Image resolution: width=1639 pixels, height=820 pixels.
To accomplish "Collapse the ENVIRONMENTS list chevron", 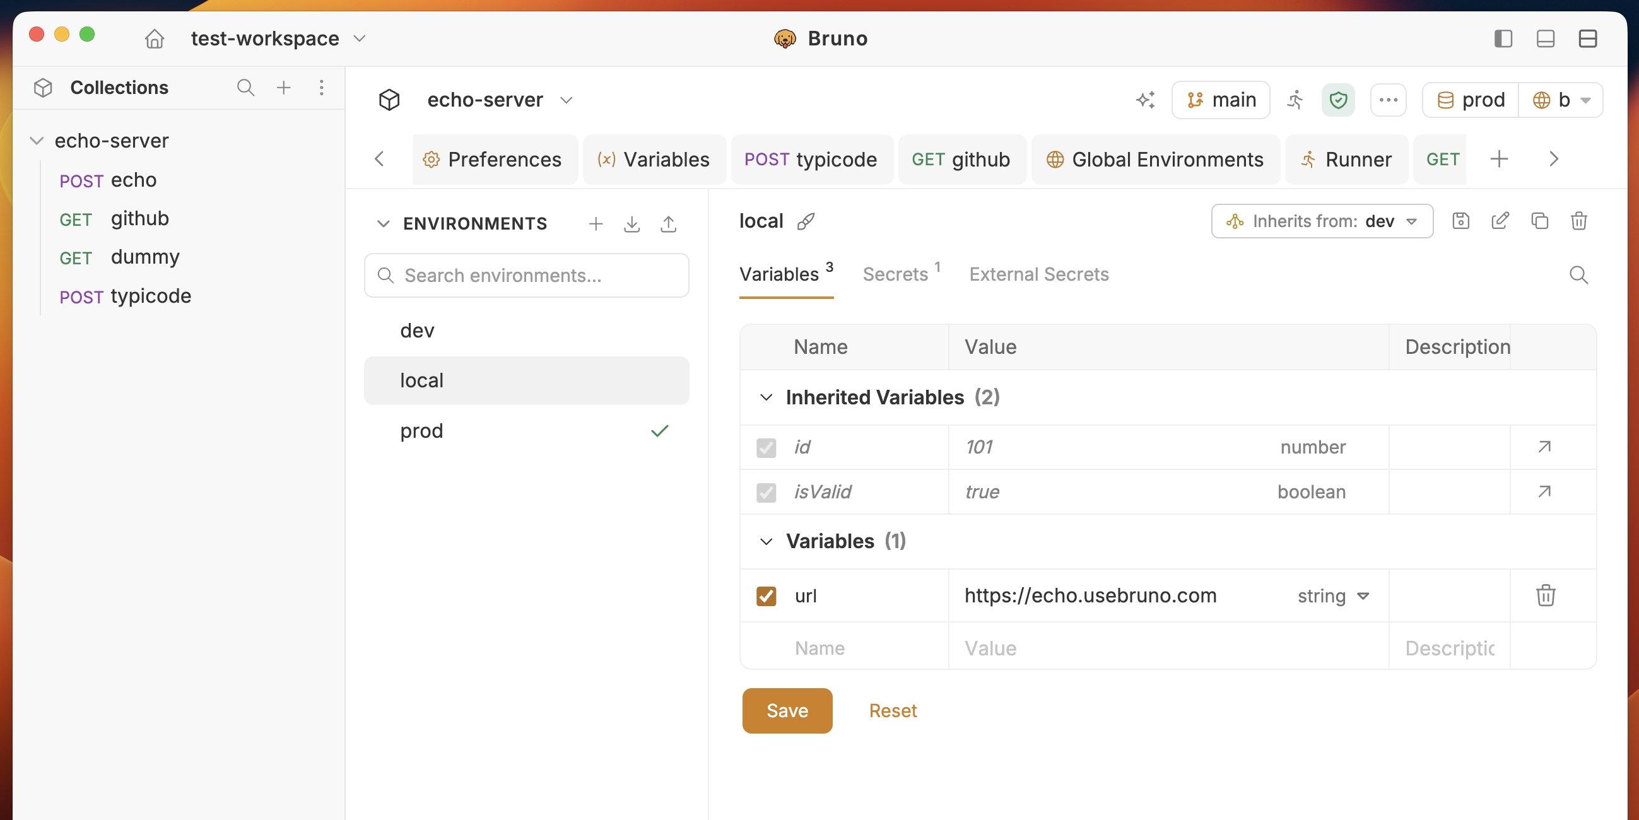I will pyautogui.click(x=383, y=224).
